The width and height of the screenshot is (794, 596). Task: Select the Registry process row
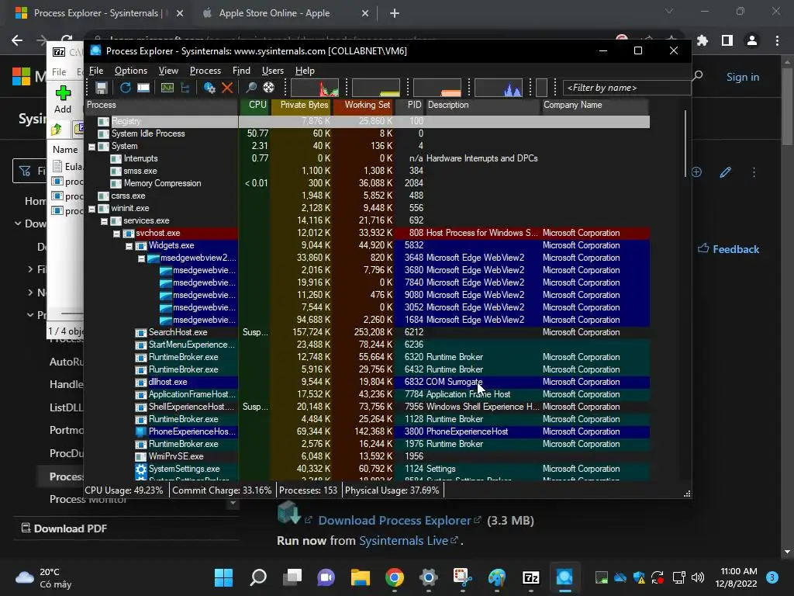point(368,121)
